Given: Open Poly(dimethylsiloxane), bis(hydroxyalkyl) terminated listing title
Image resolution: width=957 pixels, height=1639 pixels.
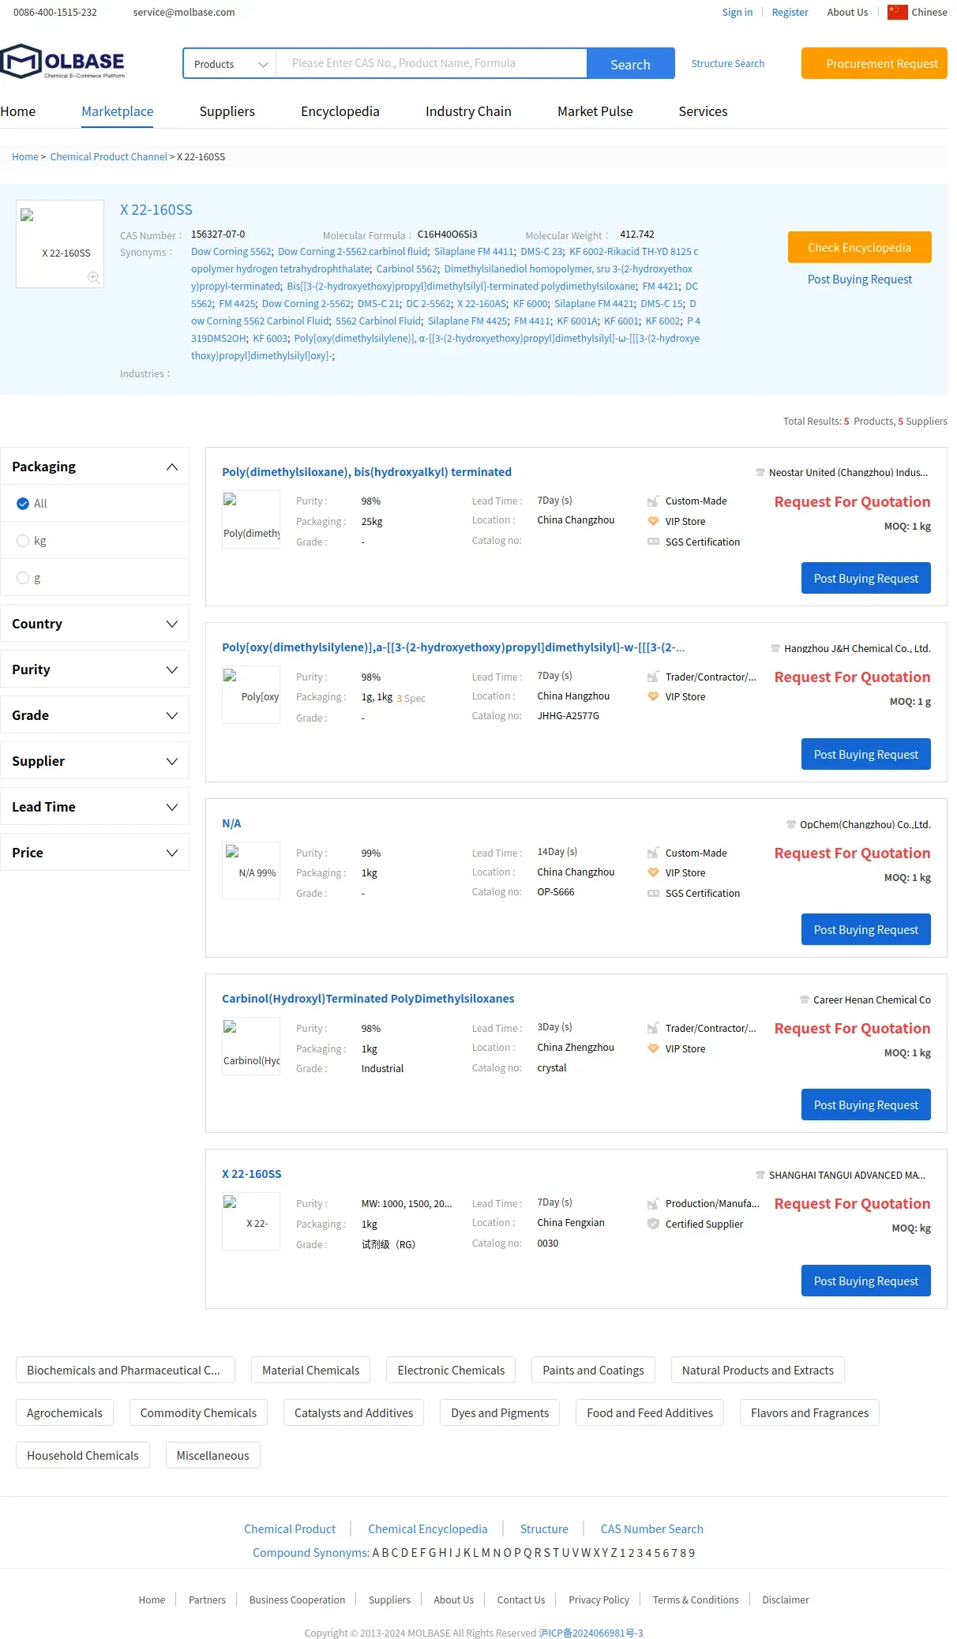Looking at the screenshot, I should click(x=366, y=472).
